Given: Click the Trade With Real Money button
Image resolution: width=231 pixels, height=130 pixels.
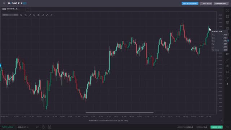Looking at the screenshot, I should (190, 3).
